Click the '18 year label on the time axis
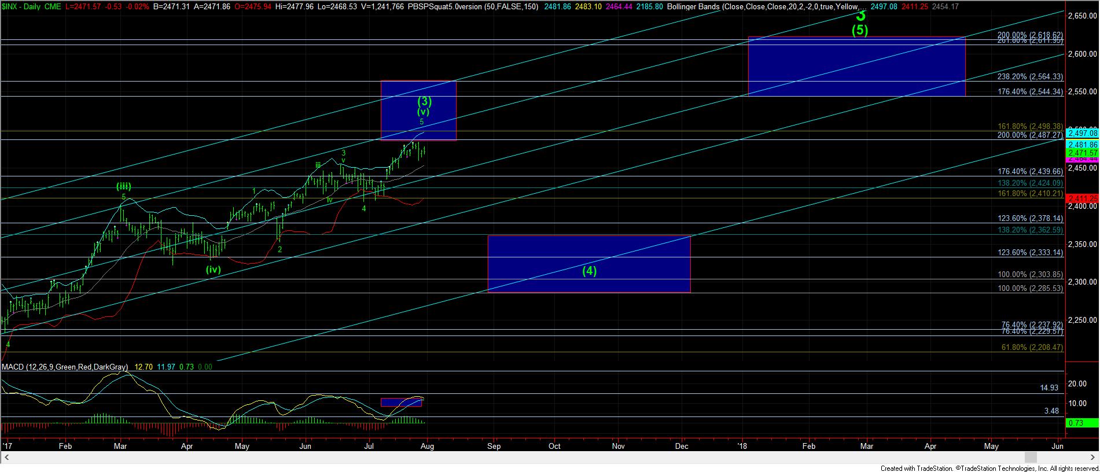 point(742,447)
